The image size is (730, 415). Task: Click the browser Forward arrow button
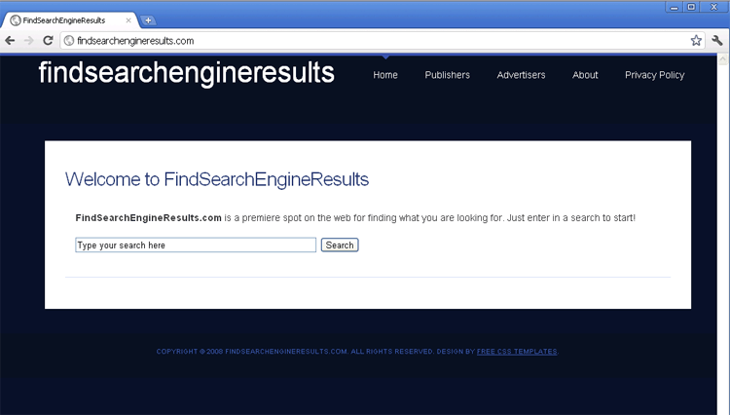tap(29, 40)
